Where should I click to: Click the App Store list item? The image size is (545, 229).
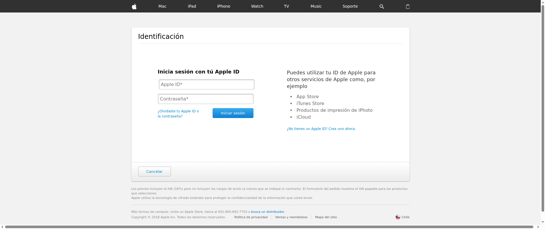(x=307, y=96)
